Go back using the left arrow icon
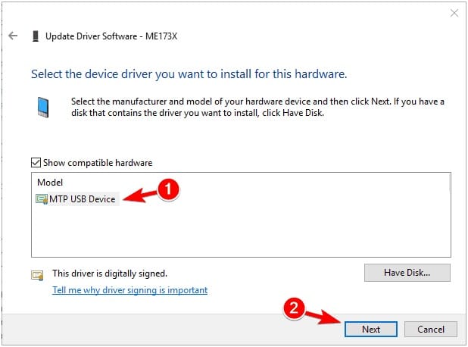Viewport: 468px width, 347px height. [13, 36]
